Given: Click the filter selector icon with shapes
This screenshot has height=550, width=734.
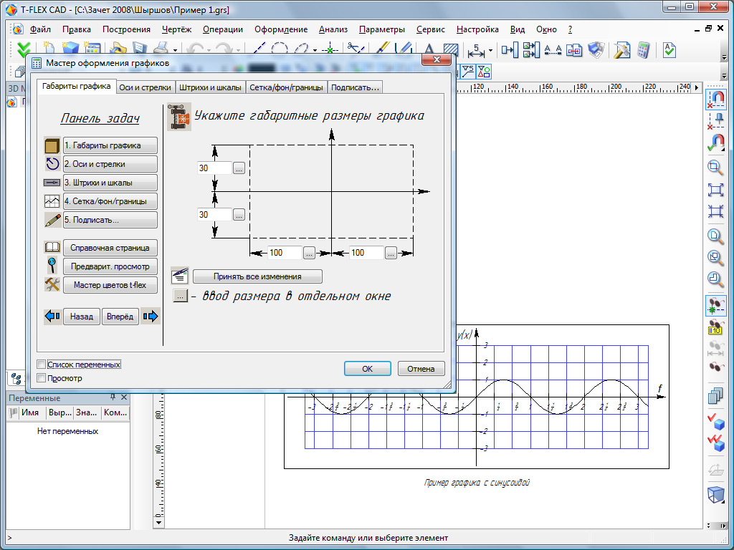Looking at the screenshot, I should pyautogui.click(x=484, y=72).
